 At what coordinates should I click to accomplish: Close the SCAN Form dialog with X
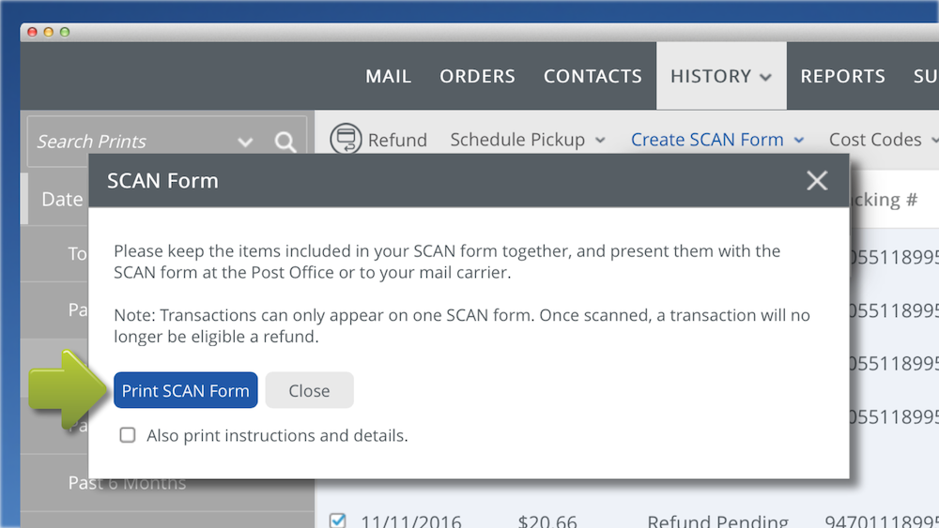pyautogui.click(x=817, y=181)
